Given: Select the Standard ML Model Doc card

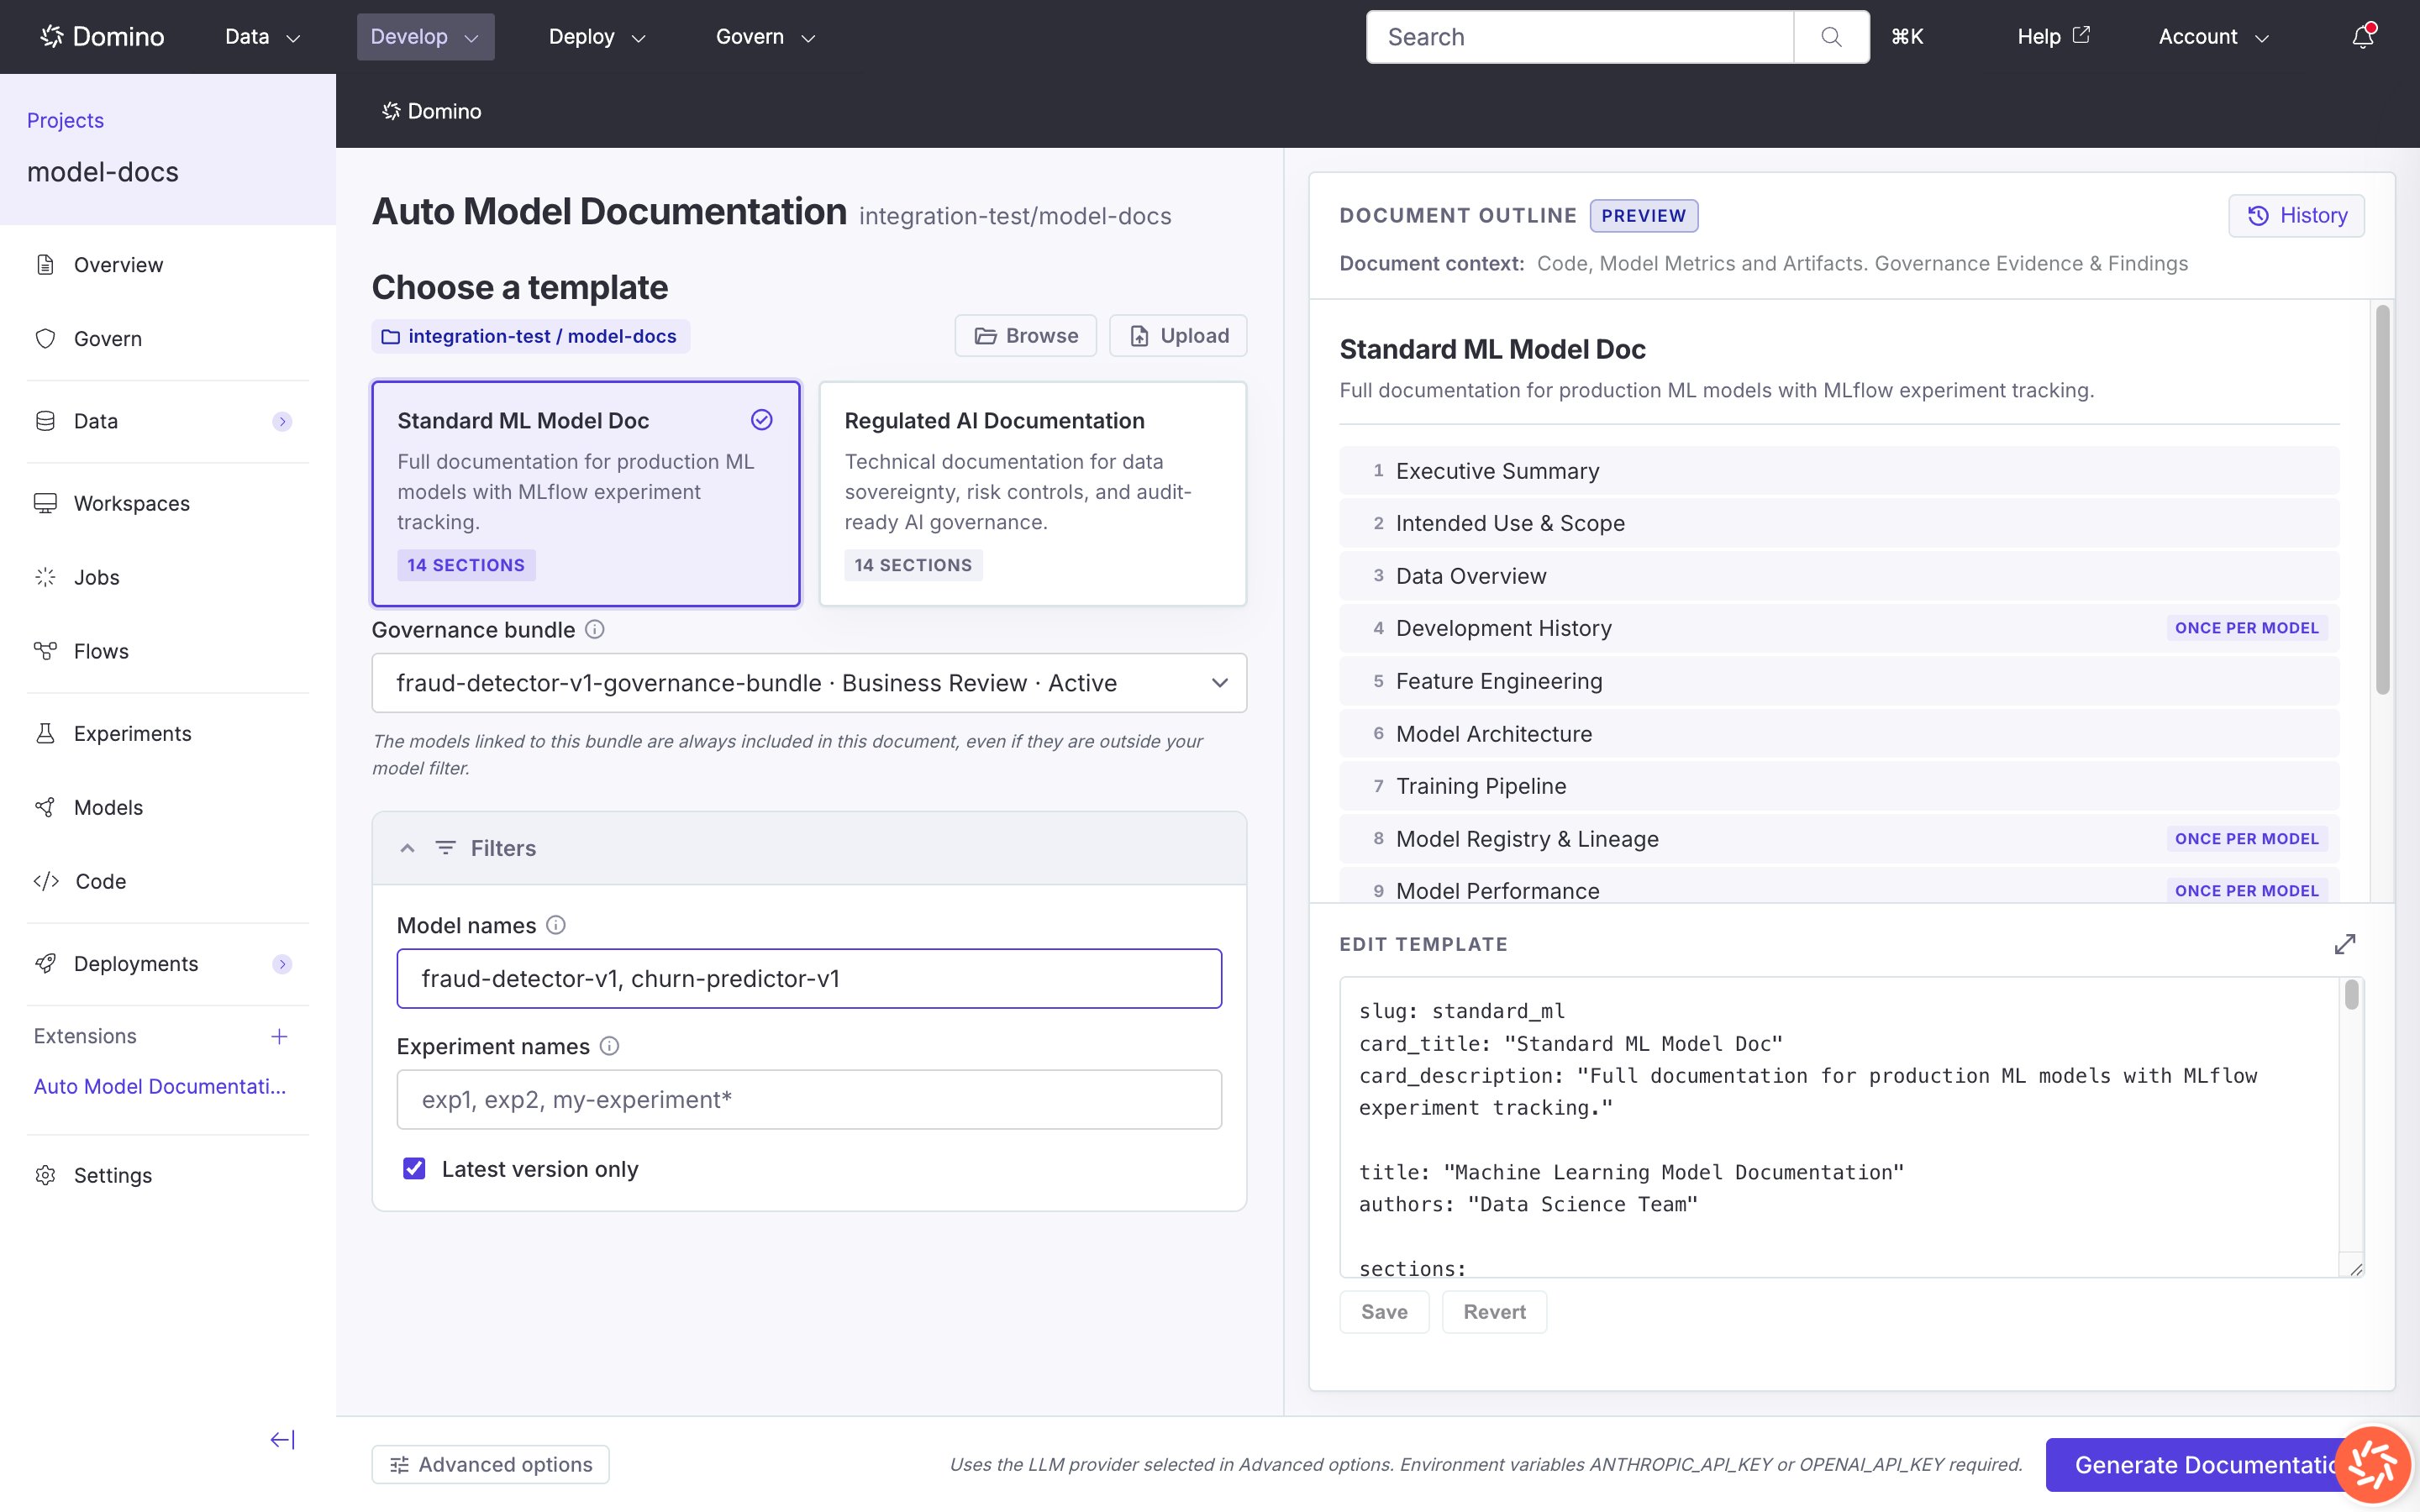Looking at the screenshot, I should coord(586,493).
